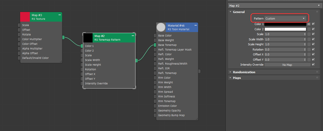The height and width of the screenshot is (131, 323).
Task: Open the Pattern dropdown set to Custom
Action: click(x=285, y=18)
